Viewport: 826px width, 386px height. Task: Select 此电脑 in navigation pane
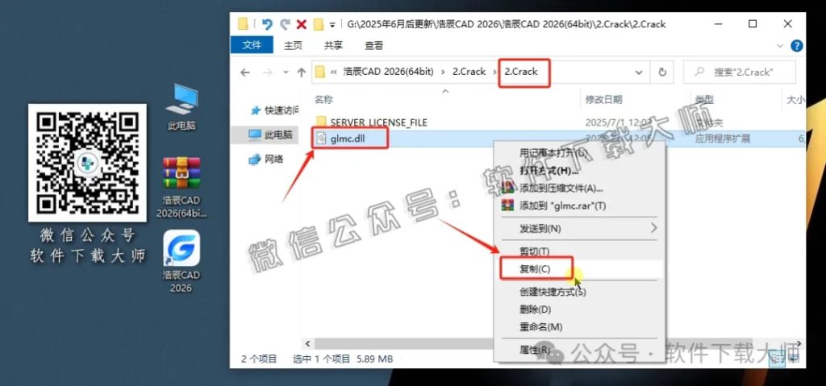click(x=271, y=135)
